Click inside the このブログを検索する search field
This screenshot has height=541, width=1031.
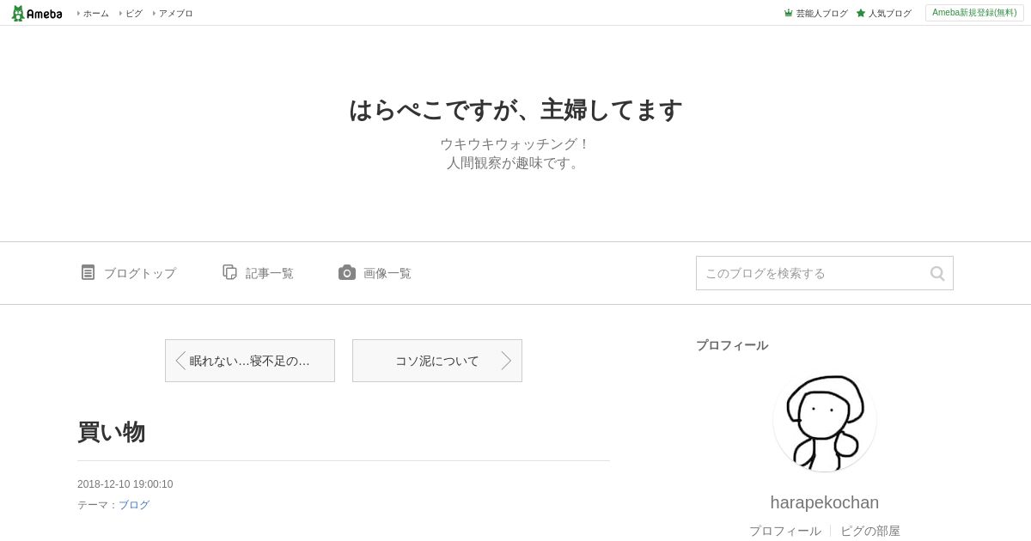coord(812,273)
